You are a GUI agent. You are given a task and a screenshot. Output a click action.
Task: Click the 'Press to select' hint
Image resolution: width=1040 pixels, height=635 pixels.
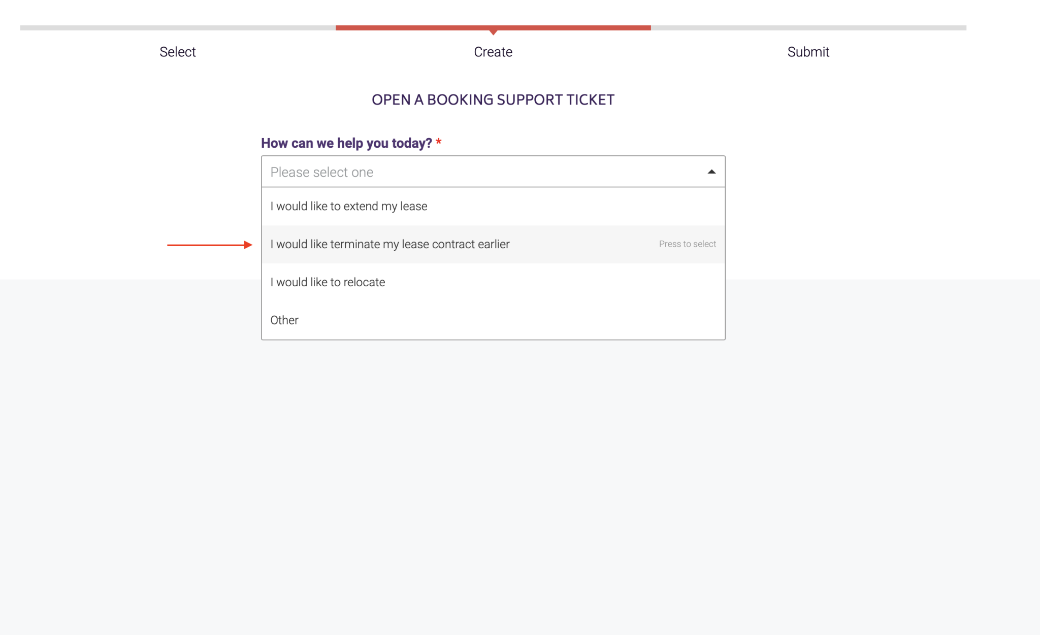[x=688, y=244]
